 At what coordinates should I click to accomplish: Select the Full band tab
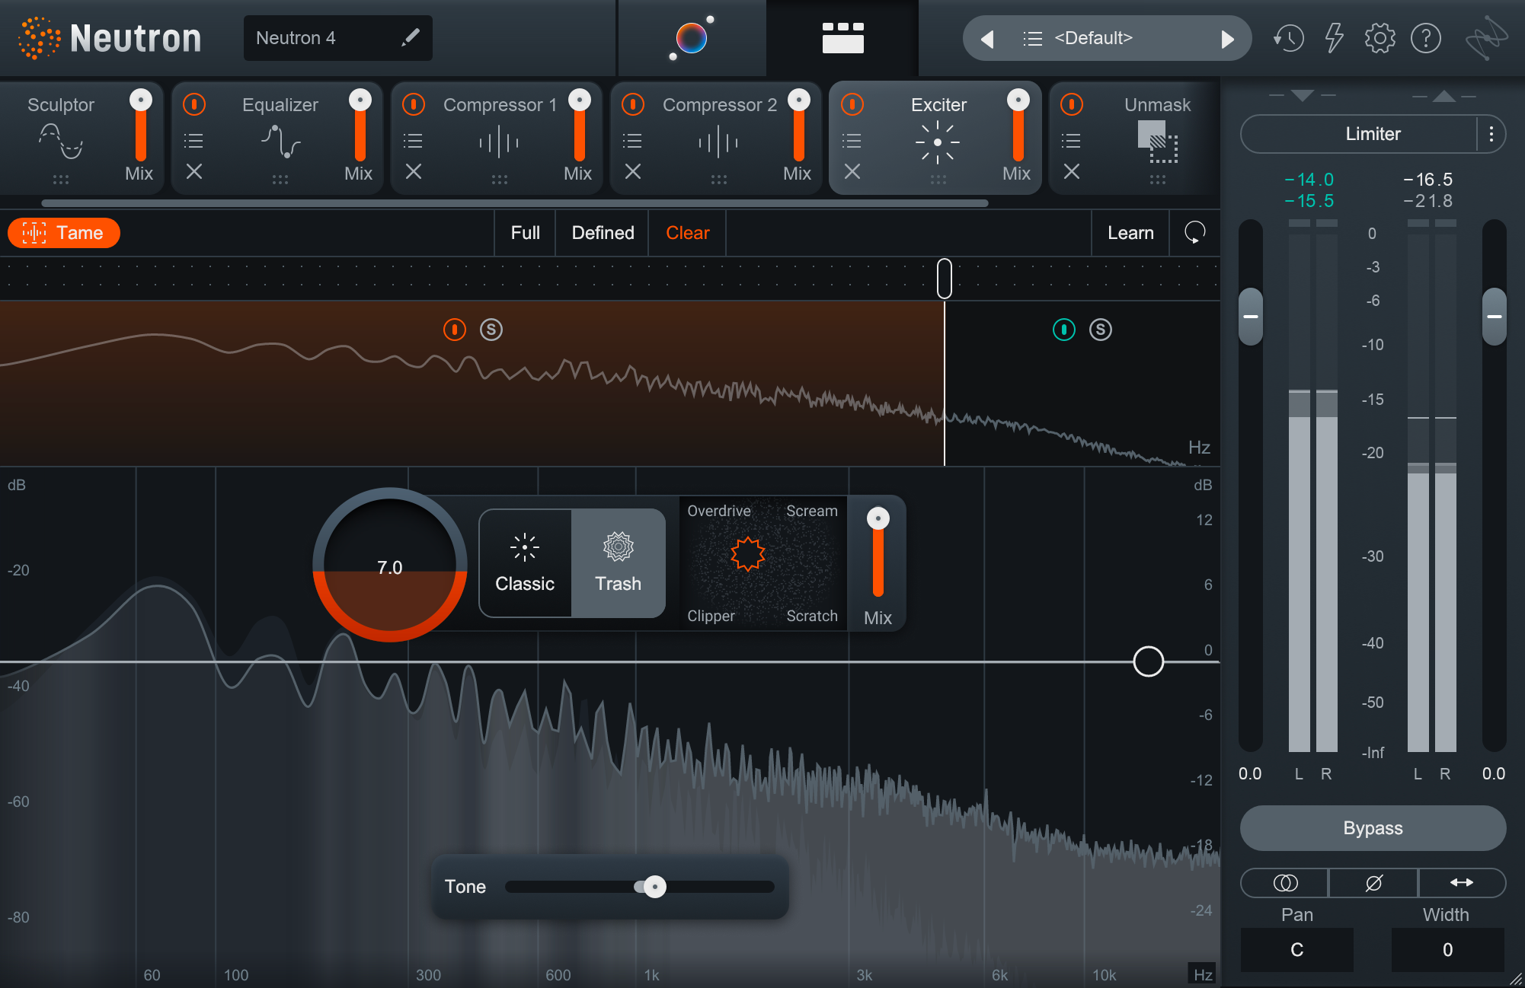pos(524,233)
